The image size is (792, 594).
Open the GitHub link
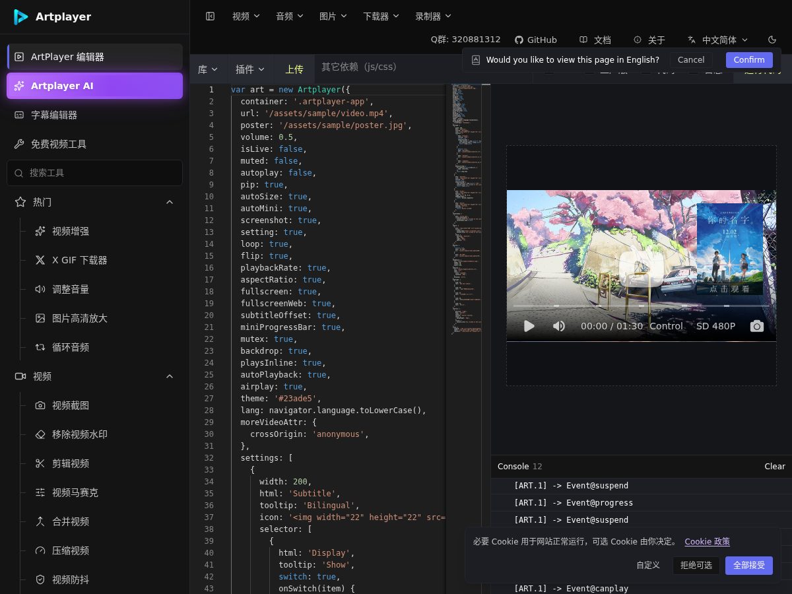[535, 40]
